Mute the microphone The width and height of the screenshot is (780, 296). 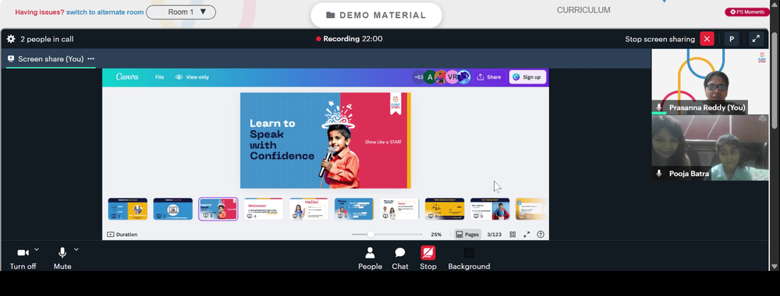pyautogui.click(x=62, y=259)
